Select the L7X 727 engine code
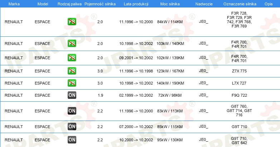Image resolution: width=280 pixels, height=147 pixels. point(239,83)
